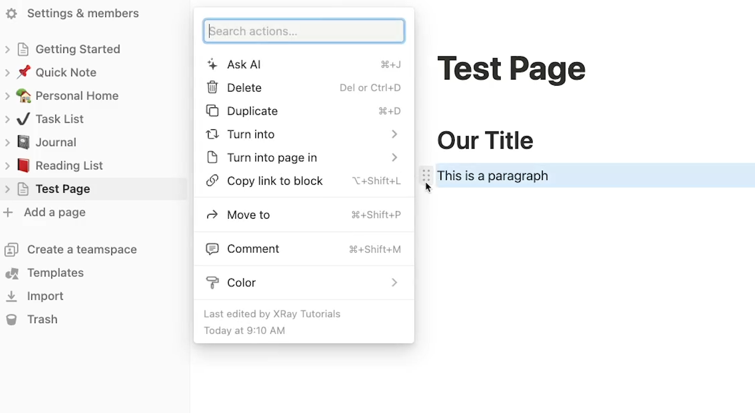Click the Journal notebook icon

(x=23, y=142)
